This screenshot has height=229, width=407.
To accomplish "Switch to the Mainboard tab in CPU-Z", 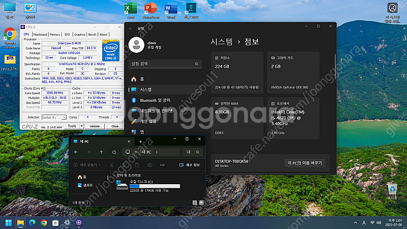I will point(40,35).
